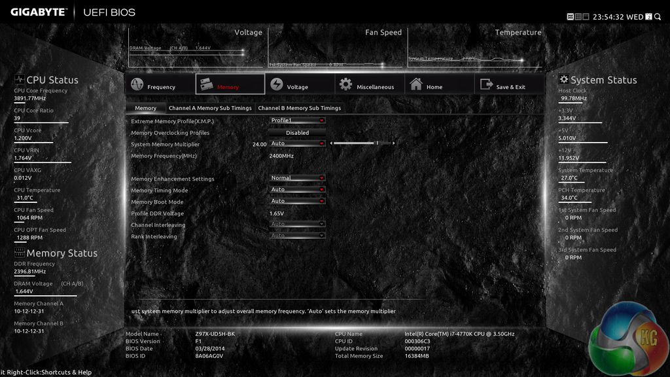Click the CPU Name Intel Core i7-4770K

click(x=459, y=334)
